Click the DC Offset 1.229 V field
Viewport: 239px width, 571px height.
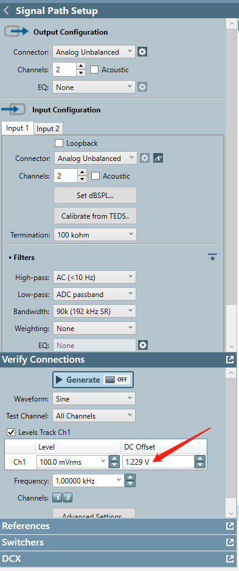coord(159,462)
